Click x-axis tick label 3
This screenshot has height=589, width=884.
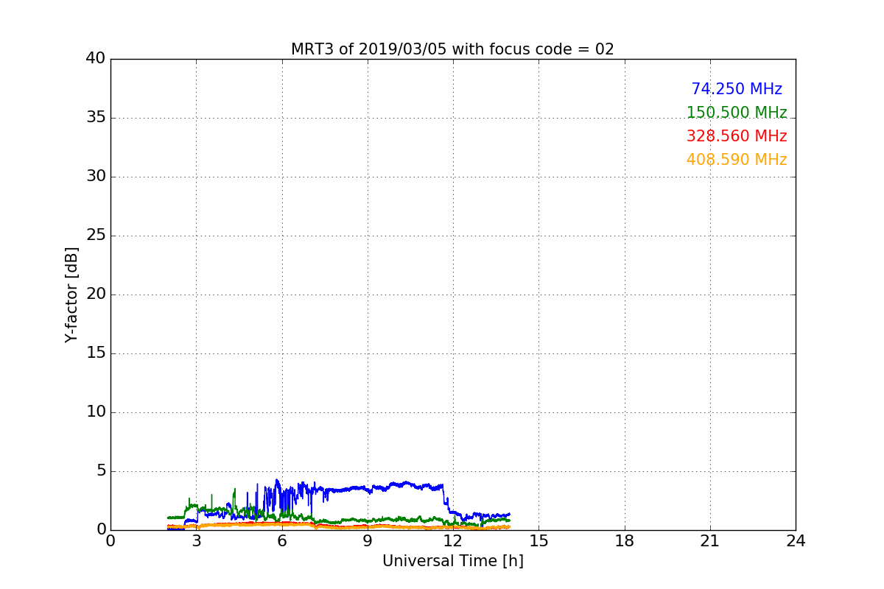196,541
